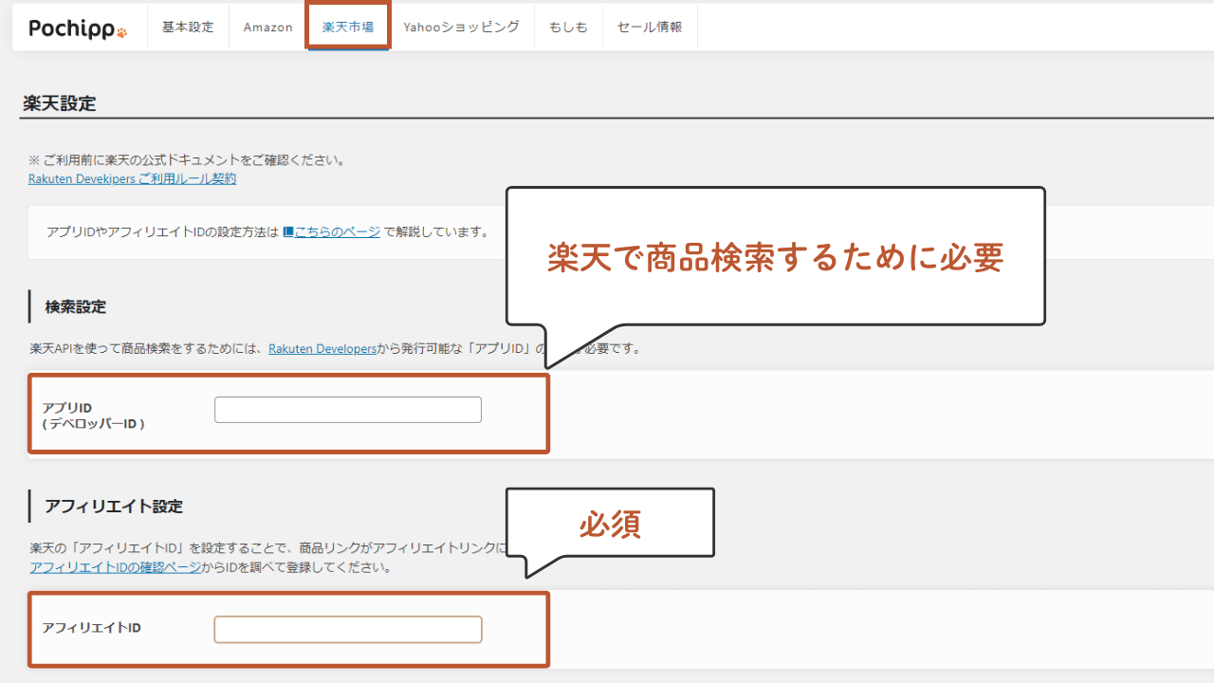1214x683 pixels.
Task: Go to the もしも tab
Action: 568,27
